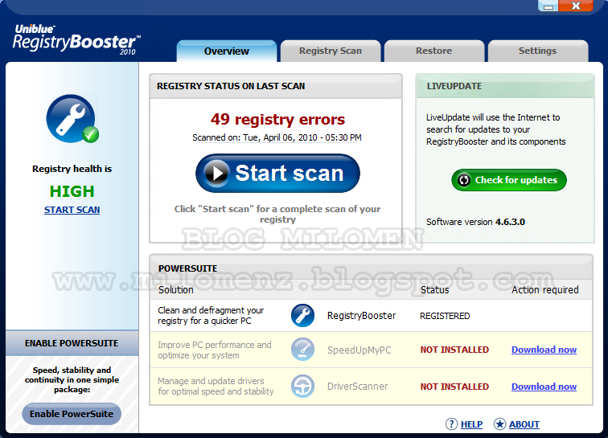Click NOT INSTALLED status for SpeedUpMyPC

click(x=454, y=350)
